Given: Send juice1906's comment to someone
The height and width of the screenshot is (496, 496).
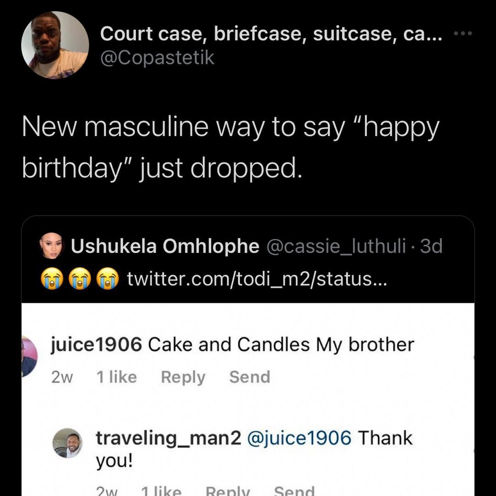Looking at the screenshot, I should coord(249,377).
